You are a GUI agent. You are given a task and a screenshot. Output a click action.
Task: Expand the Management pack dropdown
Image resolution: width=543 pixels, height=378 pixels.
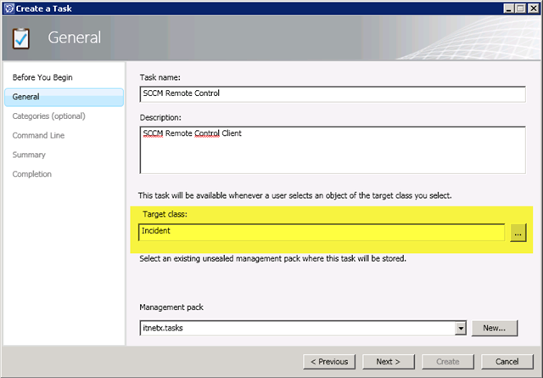click(x=461, y=327)
